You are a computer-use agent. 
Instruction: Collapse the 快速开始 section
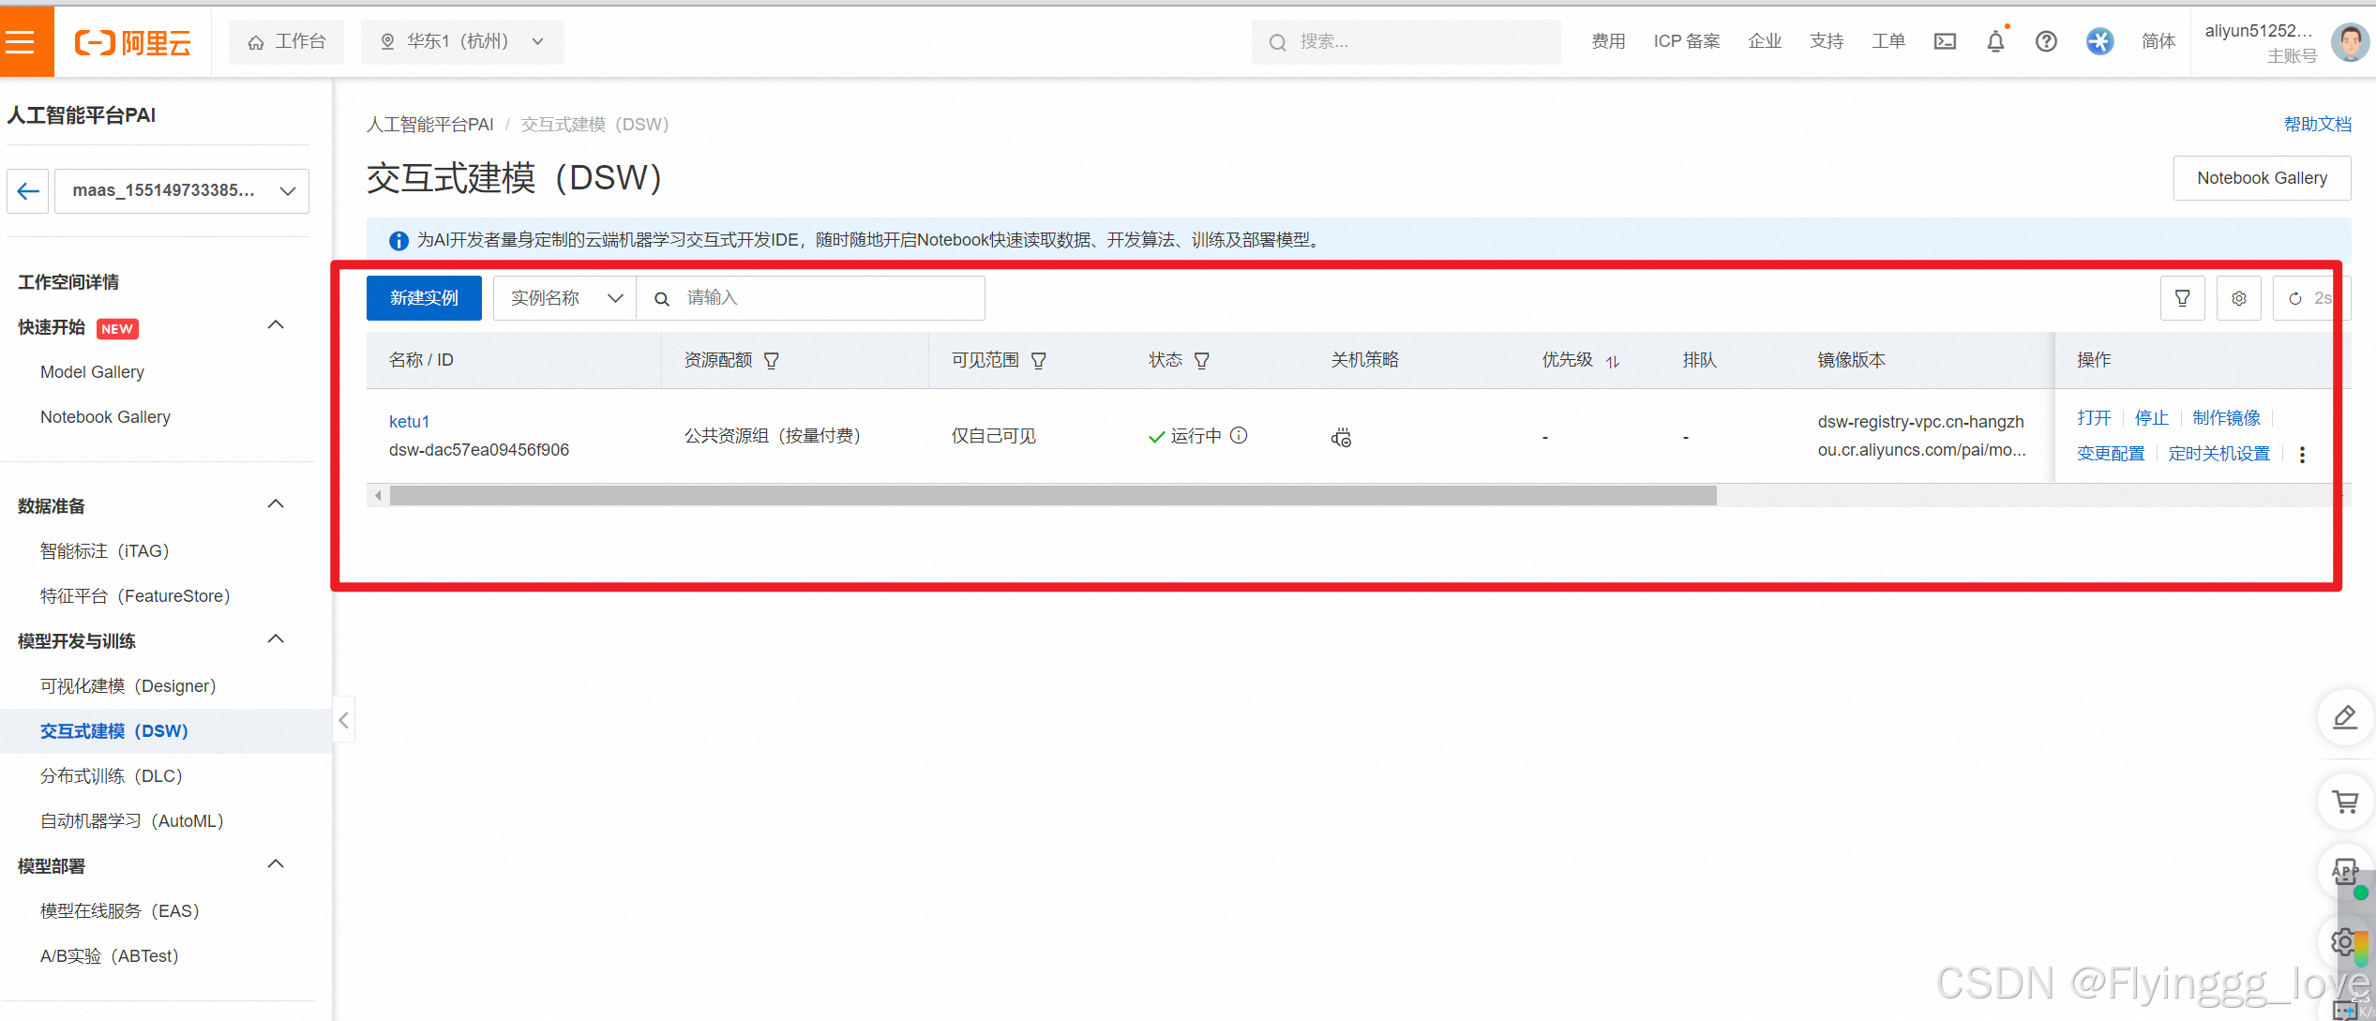point(276,325)
